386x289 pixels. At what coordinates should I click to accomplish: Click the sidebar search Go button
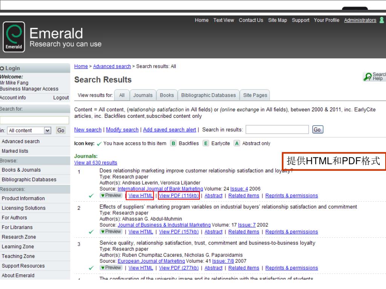[x=61, y=131]
